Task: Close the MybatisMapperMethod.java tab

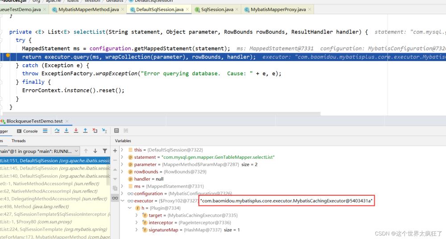Action: pos(123,9)
